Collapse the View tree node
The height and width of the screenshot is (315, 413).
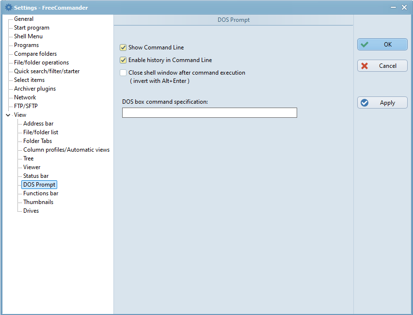pyautogui.click(x=8, y=115)
